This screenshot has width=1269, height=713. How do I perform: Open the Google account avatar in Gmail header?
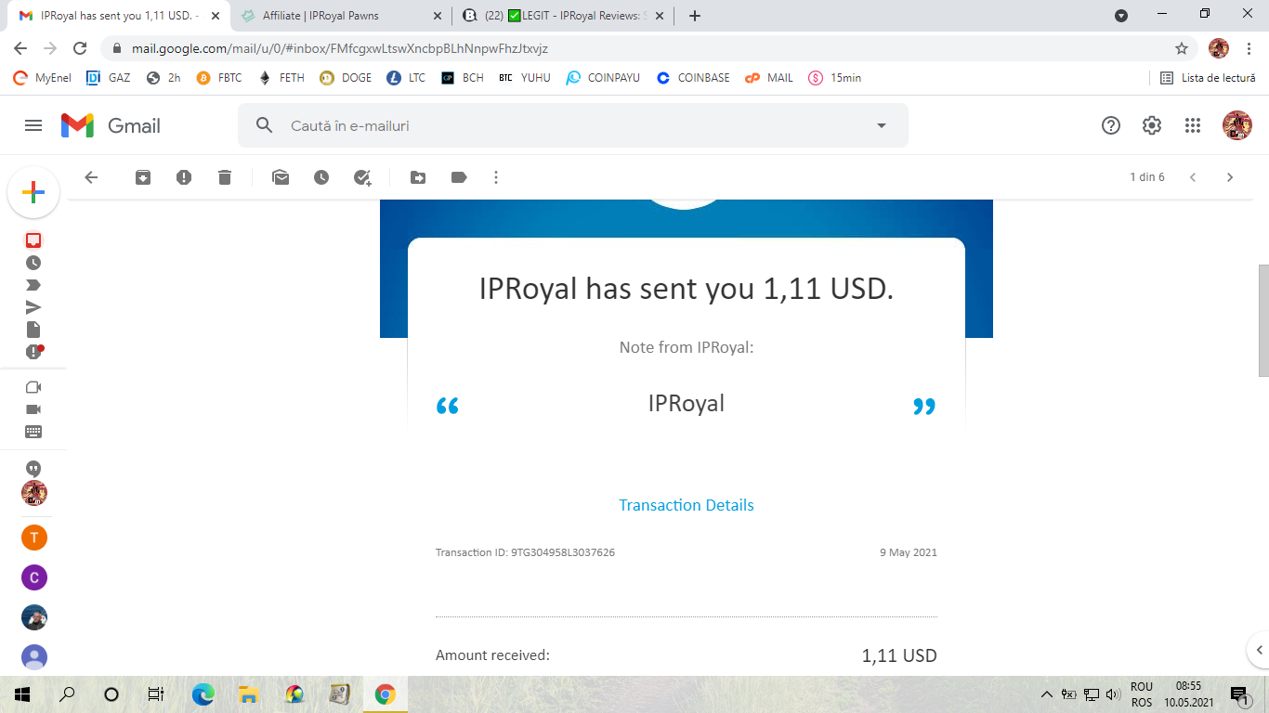click(x=1237, y=125)
